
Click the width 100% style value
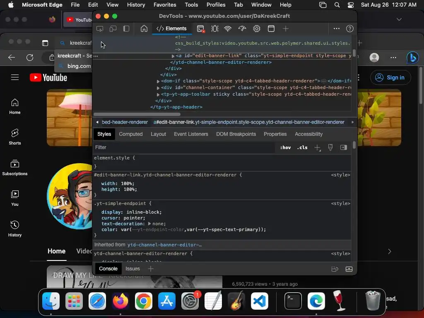pos(128,183)
